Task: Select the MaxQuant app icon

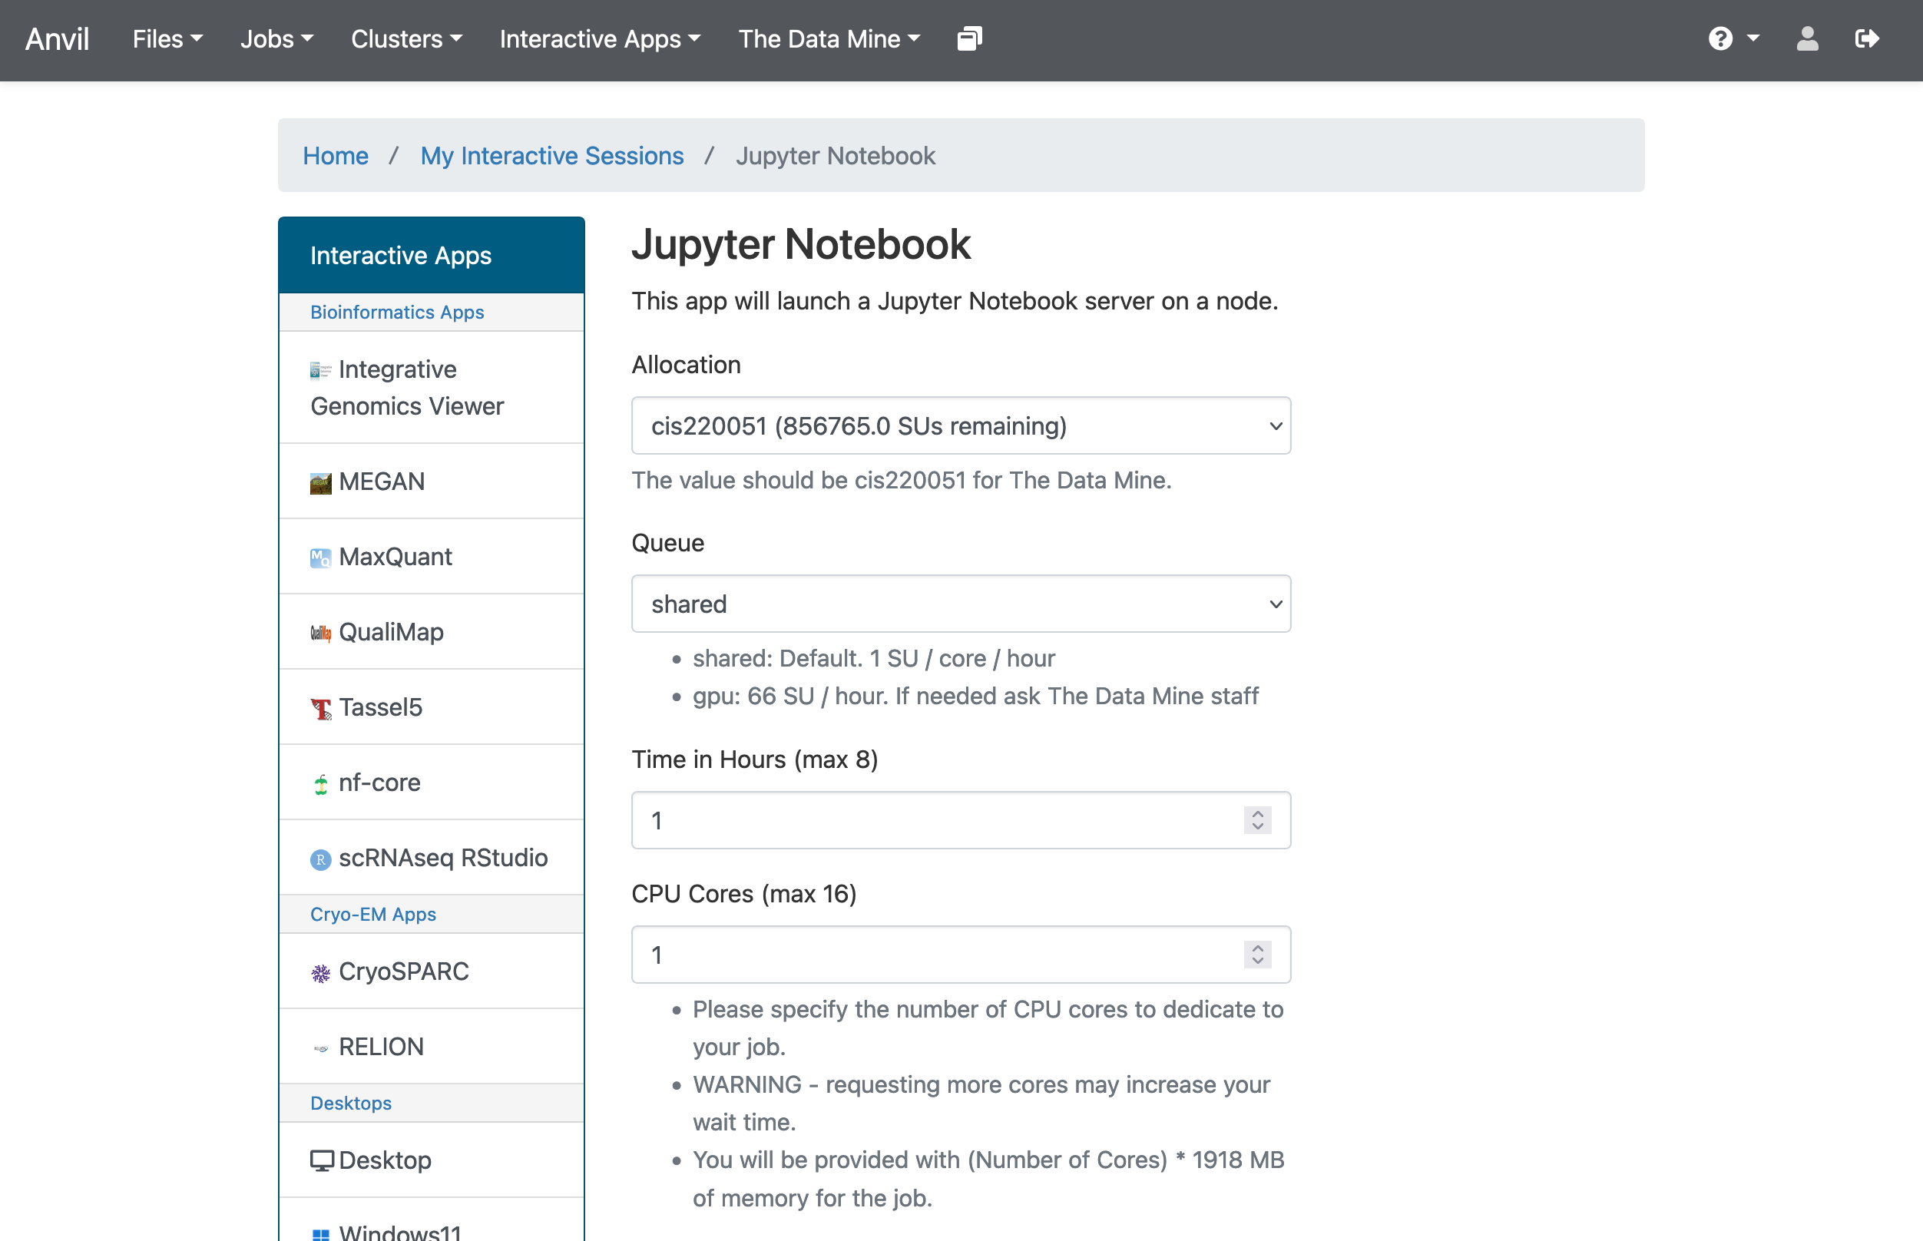Action: coord(321,557)
